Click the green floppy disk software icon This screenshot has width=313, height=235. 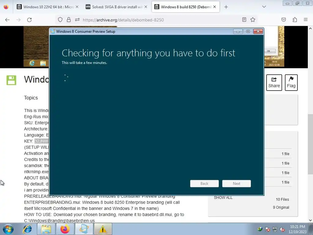point(11,80)
